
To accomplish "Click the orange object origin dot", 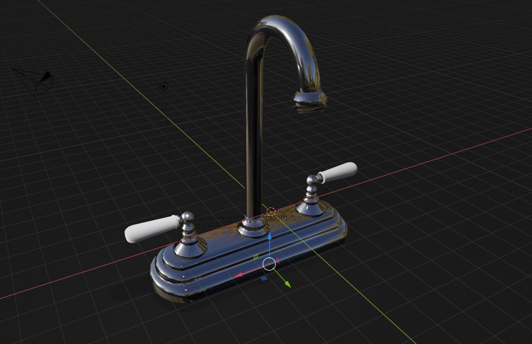I will pos(269,264).
